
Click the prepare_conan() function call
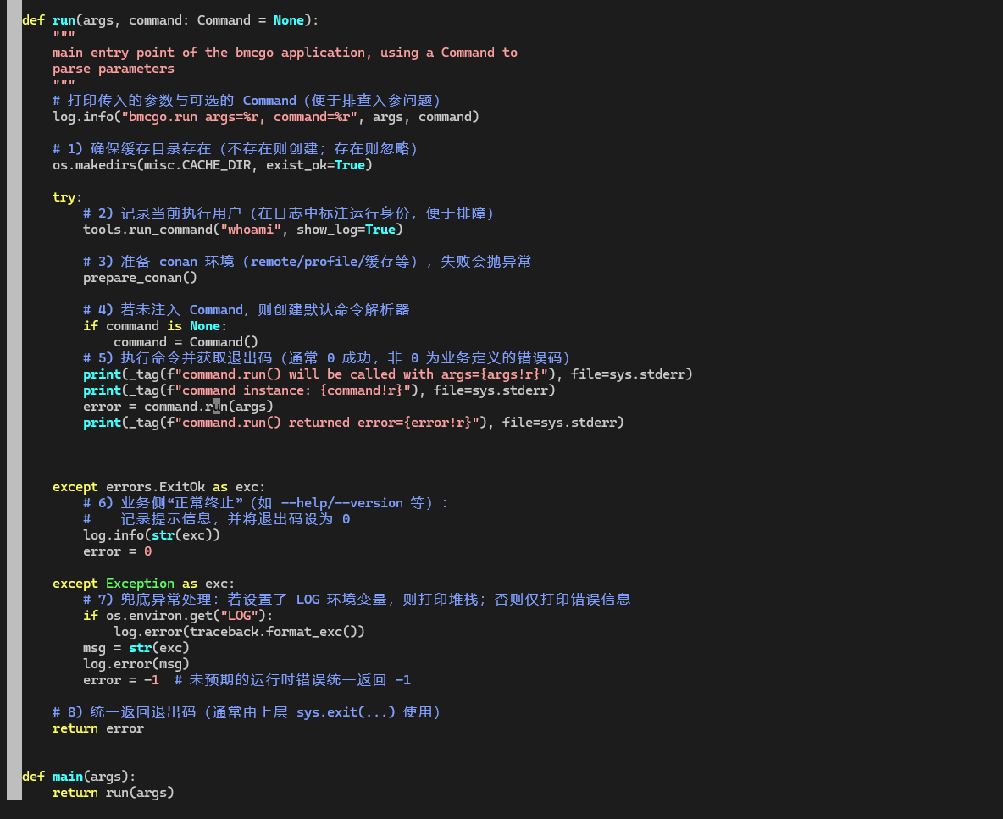pyautogui.click(x=140, y=278)
